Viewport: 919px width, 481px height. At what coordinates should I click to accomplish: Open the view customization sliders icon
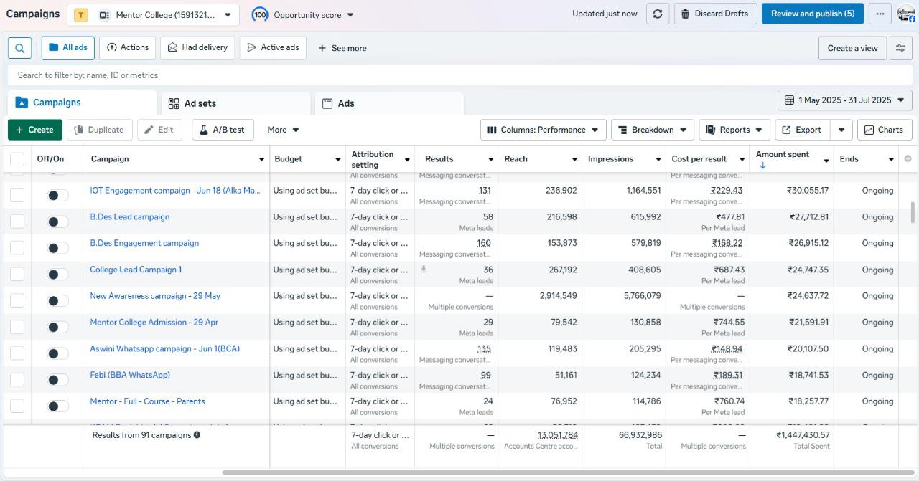(900, 48)
